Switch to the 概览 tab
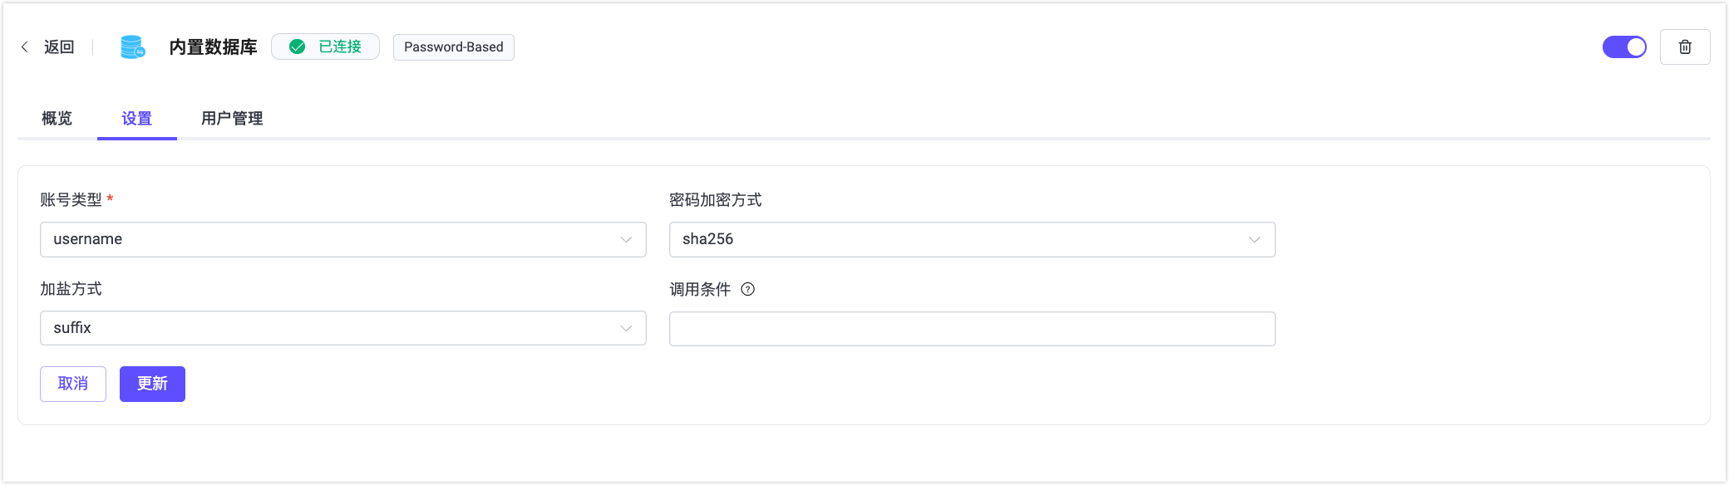The image size is (1729, 485). click(x=57, y=119)
